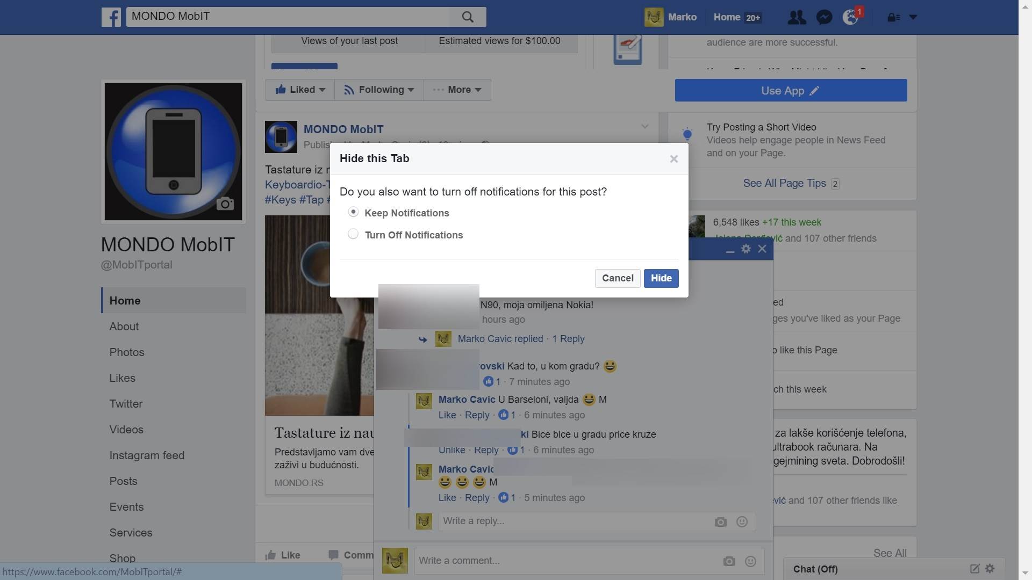The height and width of the screenshot is (580, 1032).
Task: Open the Messenger icon
Action: click(x=824, y=17)
